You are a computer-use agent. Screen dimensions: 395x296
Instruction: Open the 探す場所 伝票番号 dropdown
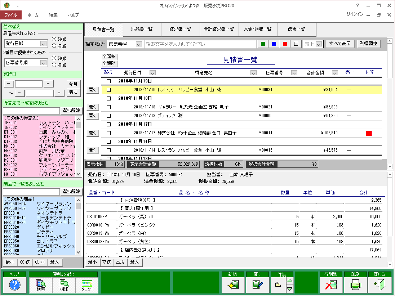(139, 44)
